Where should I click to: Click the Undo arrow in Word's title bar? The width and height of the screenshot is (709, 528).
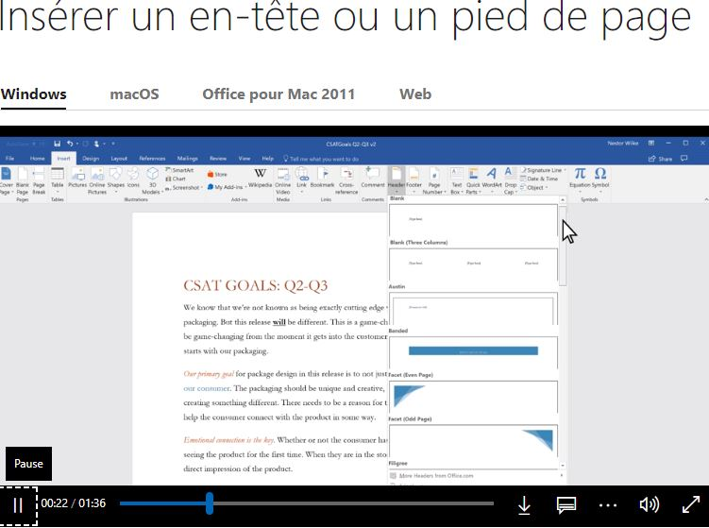coord(70,144)
